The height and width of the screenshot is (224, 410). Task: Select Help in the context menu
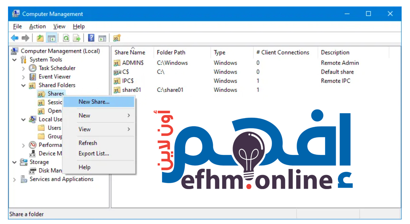pyautogui.click(x=99, y=167)
